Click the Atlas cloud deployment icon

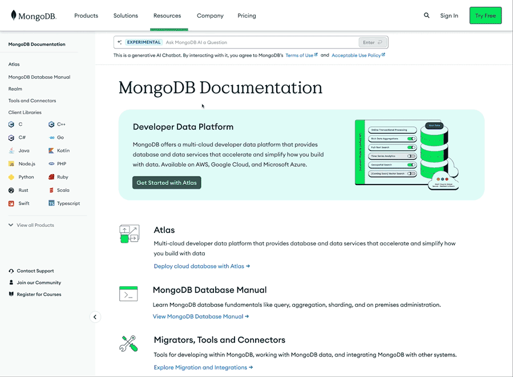(x=129, y=234)
